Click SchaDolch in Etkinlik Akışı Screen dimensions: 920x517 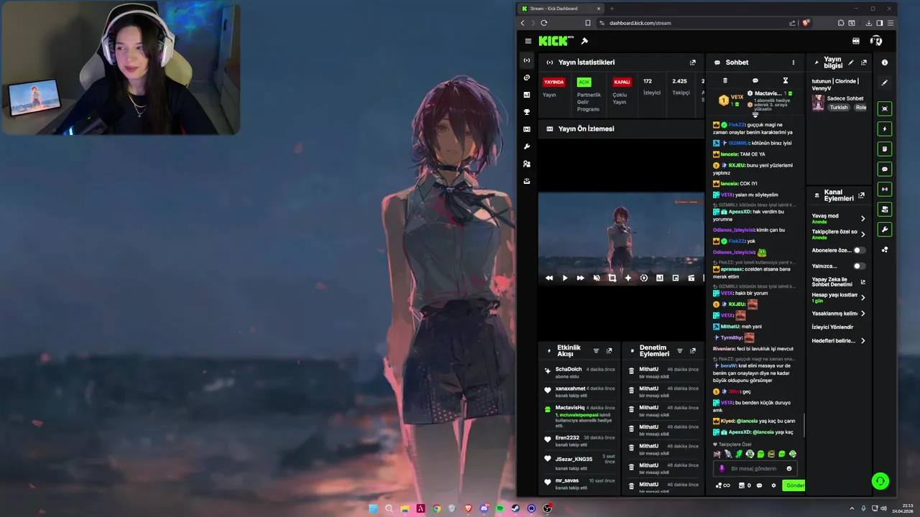569,369
